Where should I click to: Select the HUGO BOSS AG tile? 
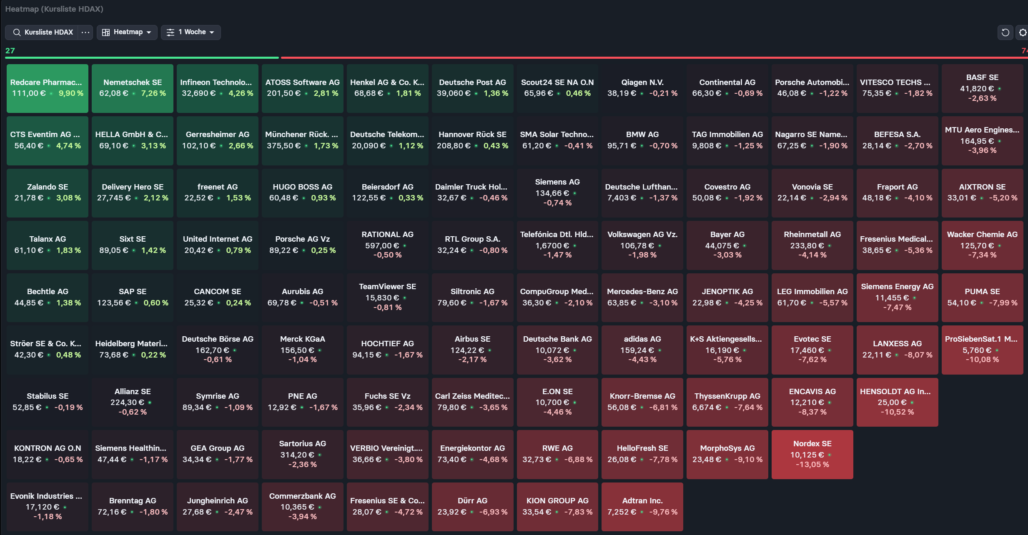coord(302,193)
